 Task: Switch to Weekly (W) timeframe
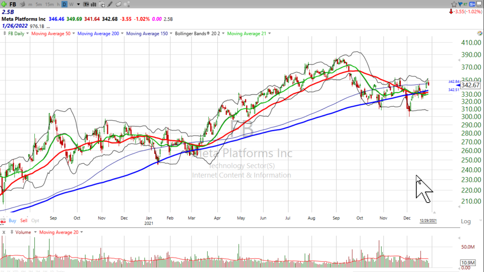(71, 4)
